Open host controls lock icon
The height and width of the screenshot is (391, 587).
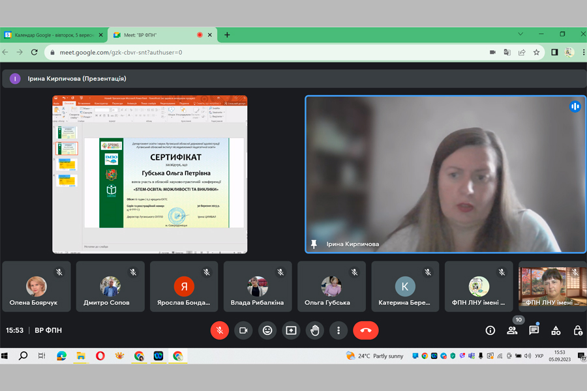coord(578,330)
